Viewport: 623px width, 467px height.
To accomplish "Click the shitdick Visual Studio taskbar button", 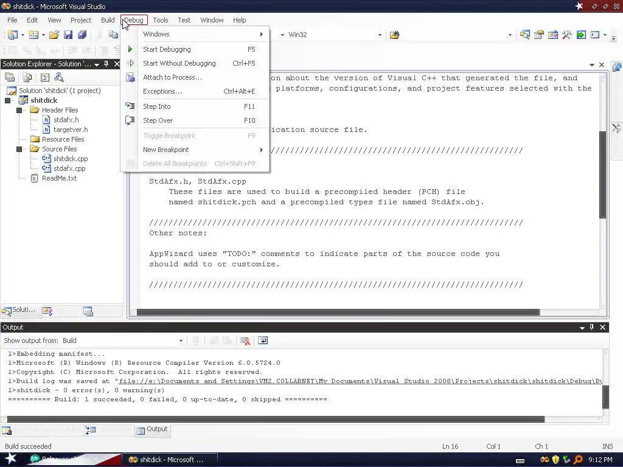I will [169, 460].
